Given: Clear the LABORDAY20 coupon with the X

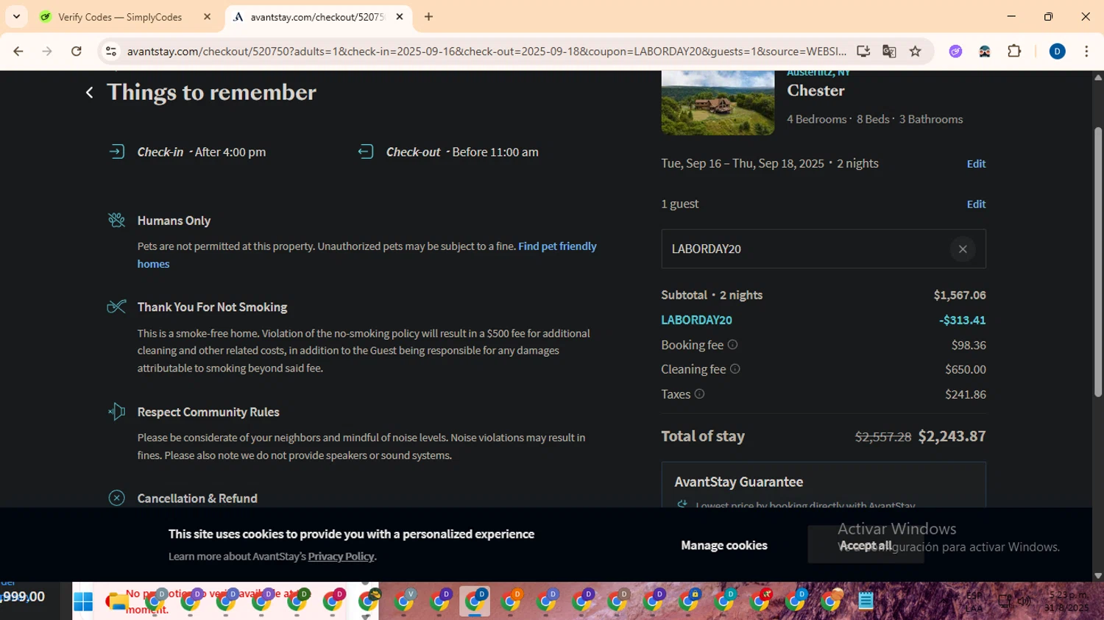Looking at the screenshot, I should click(962, 249).
